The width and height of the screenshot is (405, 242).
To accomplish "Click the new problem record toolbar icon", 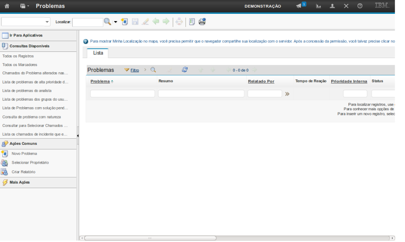I will (x=124, y=22).
